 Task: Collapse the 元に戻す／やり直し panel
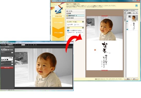[x=83, y=22]
